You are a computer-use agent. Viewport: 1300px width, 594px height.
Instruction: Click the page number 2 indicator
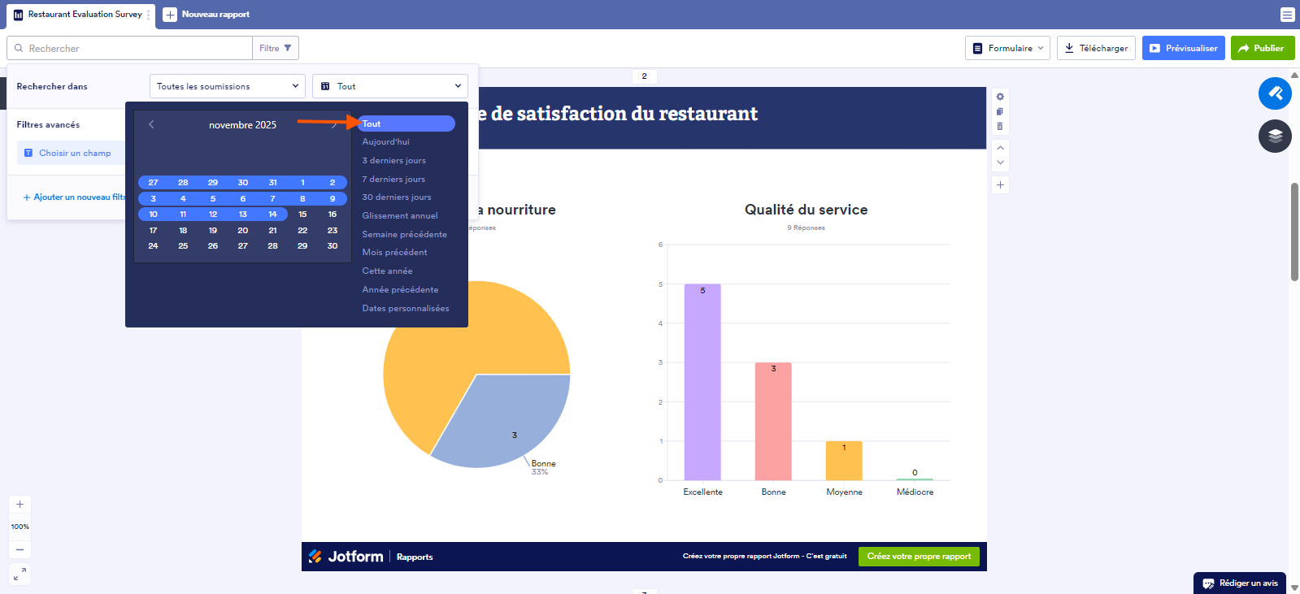(645, 76)
